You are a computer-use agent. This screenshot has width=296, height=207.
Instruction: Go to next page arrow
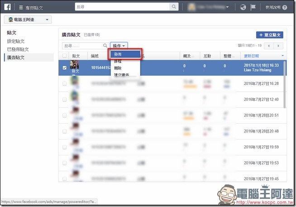coord(278,46)
